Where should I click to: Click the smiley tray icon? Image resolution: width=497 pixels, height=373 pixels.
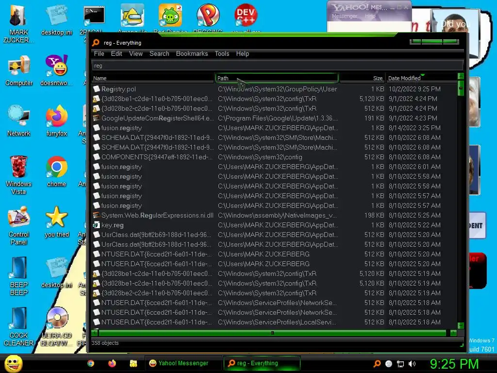click(389, 363)
